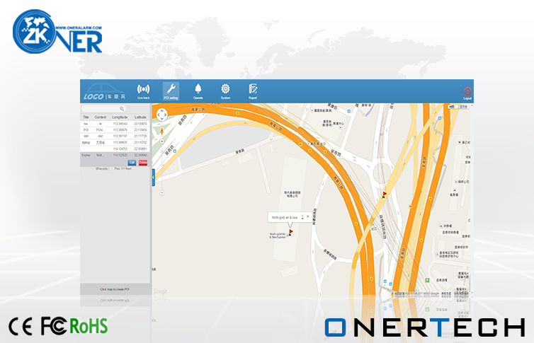Image resolution: width=534 pixels, height=343 pixels.
Task: Pan map left with the left arrow
Action: tap(158, 115)
